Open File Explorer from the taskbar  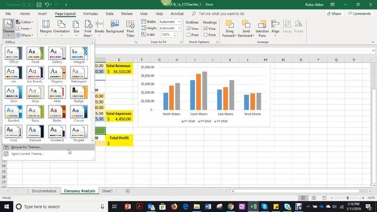coord(197,207)
